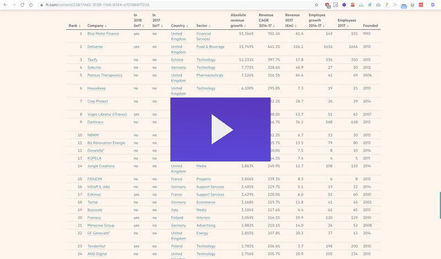This screenshot has width=441, height=259.
Task: Open the red shield extension icon
Action: [327, 5]
